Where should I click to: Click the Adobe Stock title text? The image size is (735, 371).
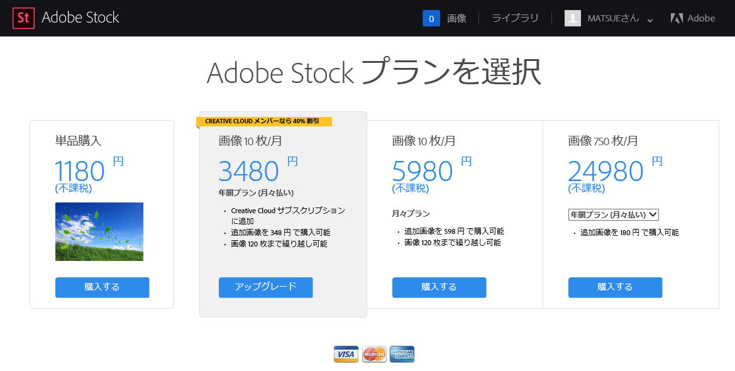pyautogui.click(x=80, y=18)
